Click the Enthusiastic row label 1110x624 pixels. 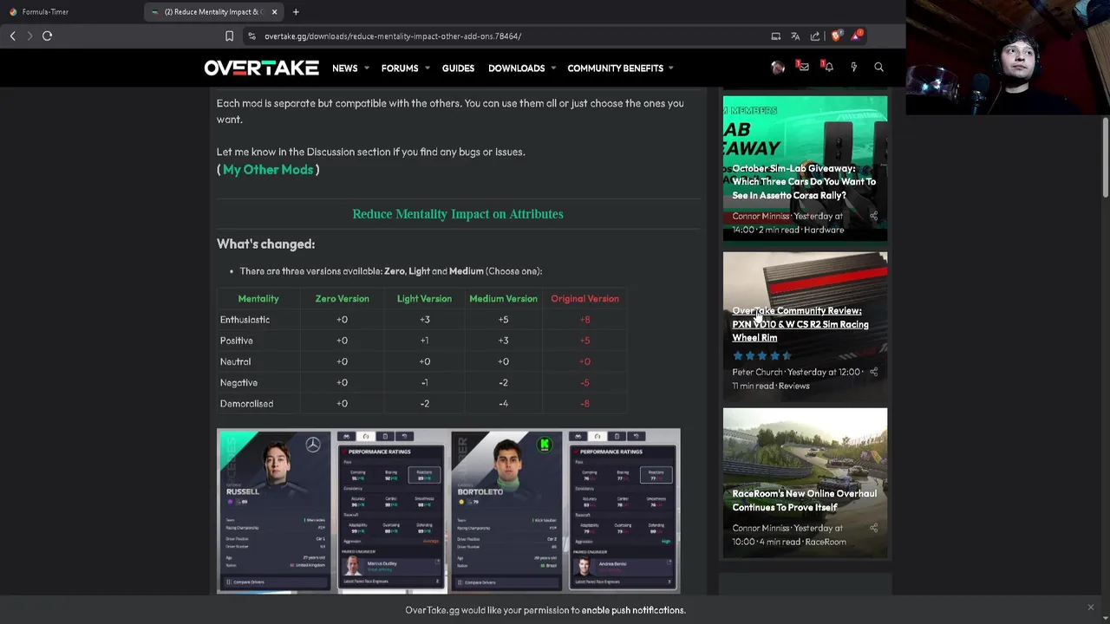point(245,320)
